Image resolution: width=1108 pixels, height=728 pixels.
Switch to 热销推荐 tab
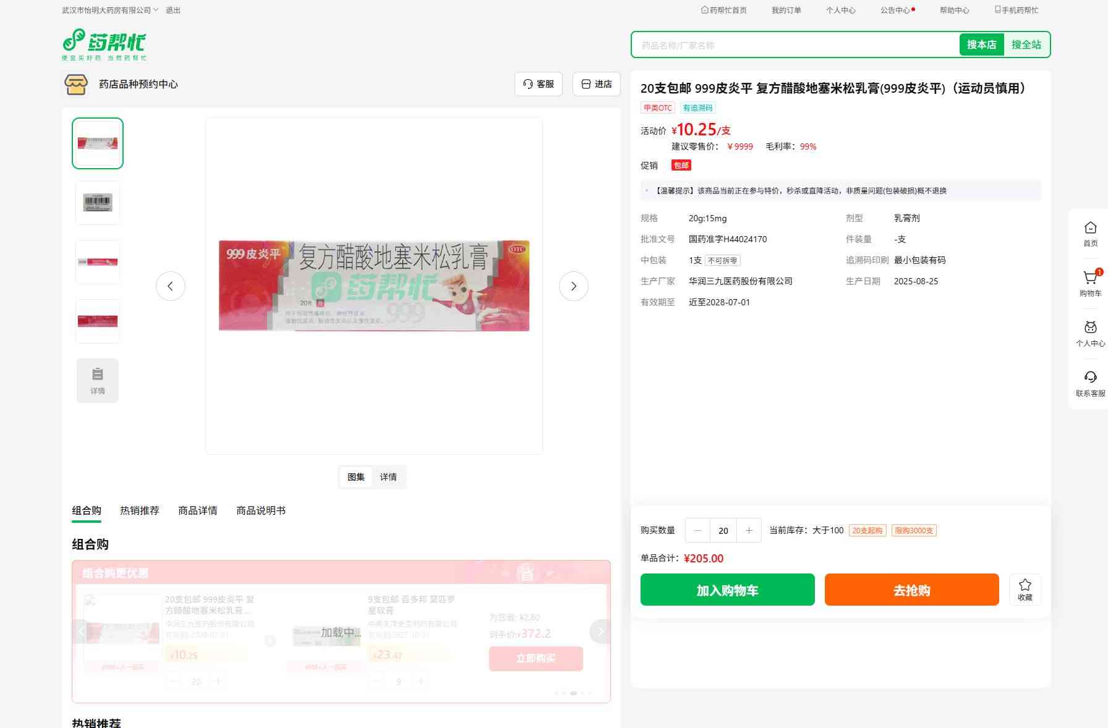(x=140, y=510)
